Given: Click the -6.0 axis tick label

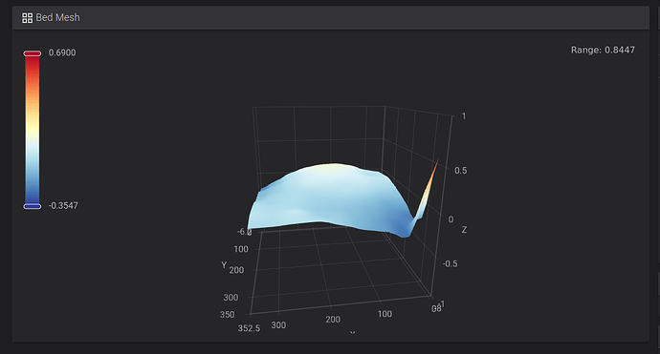Looking at the screenshot, I should pos(245,232).
